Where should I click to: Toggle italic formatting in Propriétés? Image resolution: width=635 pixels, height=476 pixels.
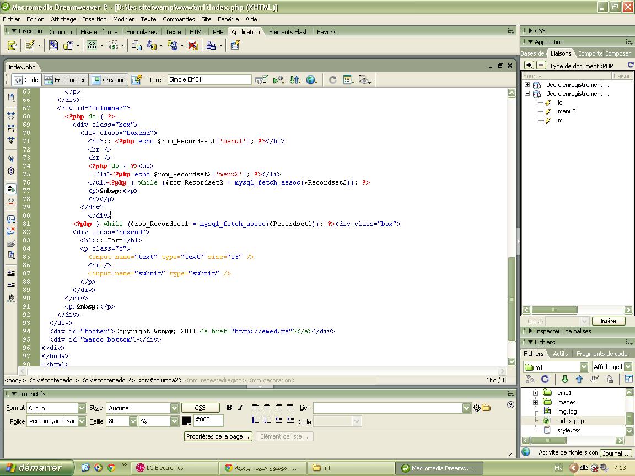pyautogui.click(x=240, y=408)
